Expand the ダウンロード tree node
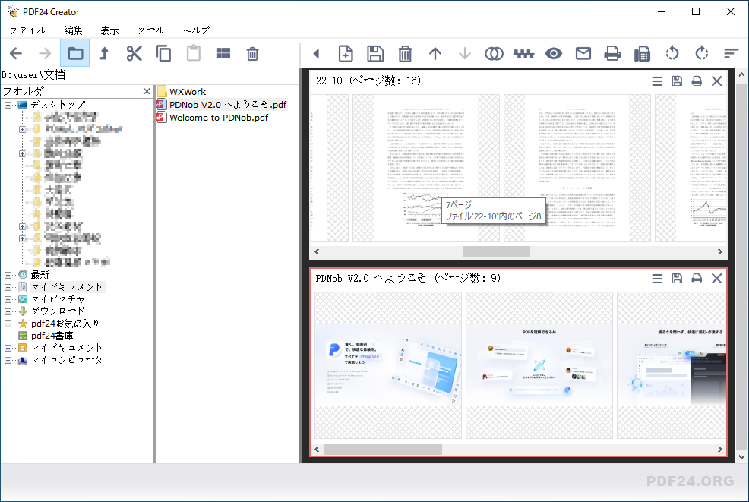749x502 pixels. coord(8,311)
